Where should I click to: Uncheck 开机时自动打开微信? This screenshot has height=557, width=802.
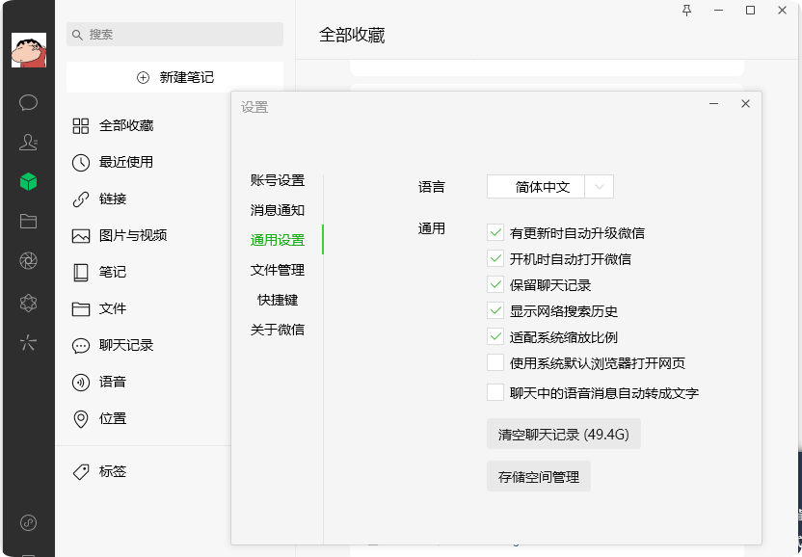pyautogui.click(x=495, y=259)
